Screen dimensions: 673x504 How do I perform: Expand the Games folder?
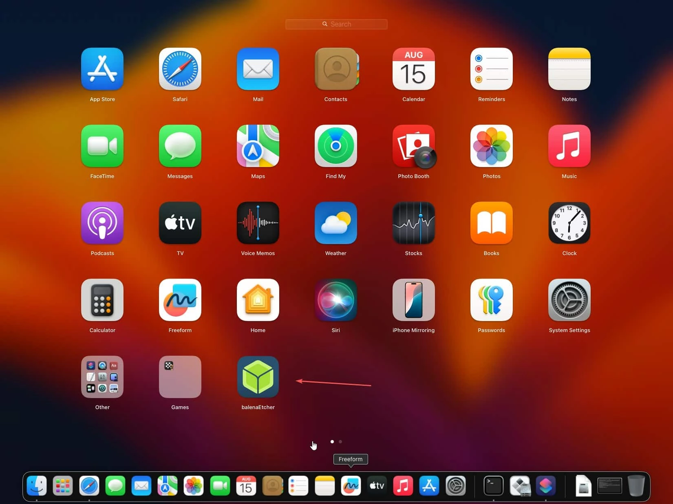point(180,377)
